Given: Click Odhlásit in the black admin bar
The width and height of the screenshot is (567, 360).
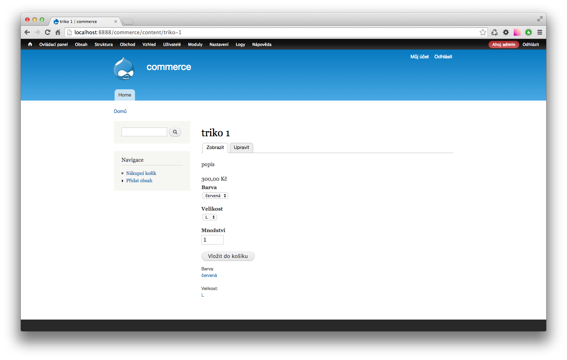Looking at the screenshot, I should pyautogui.click(x=531, y=44).
